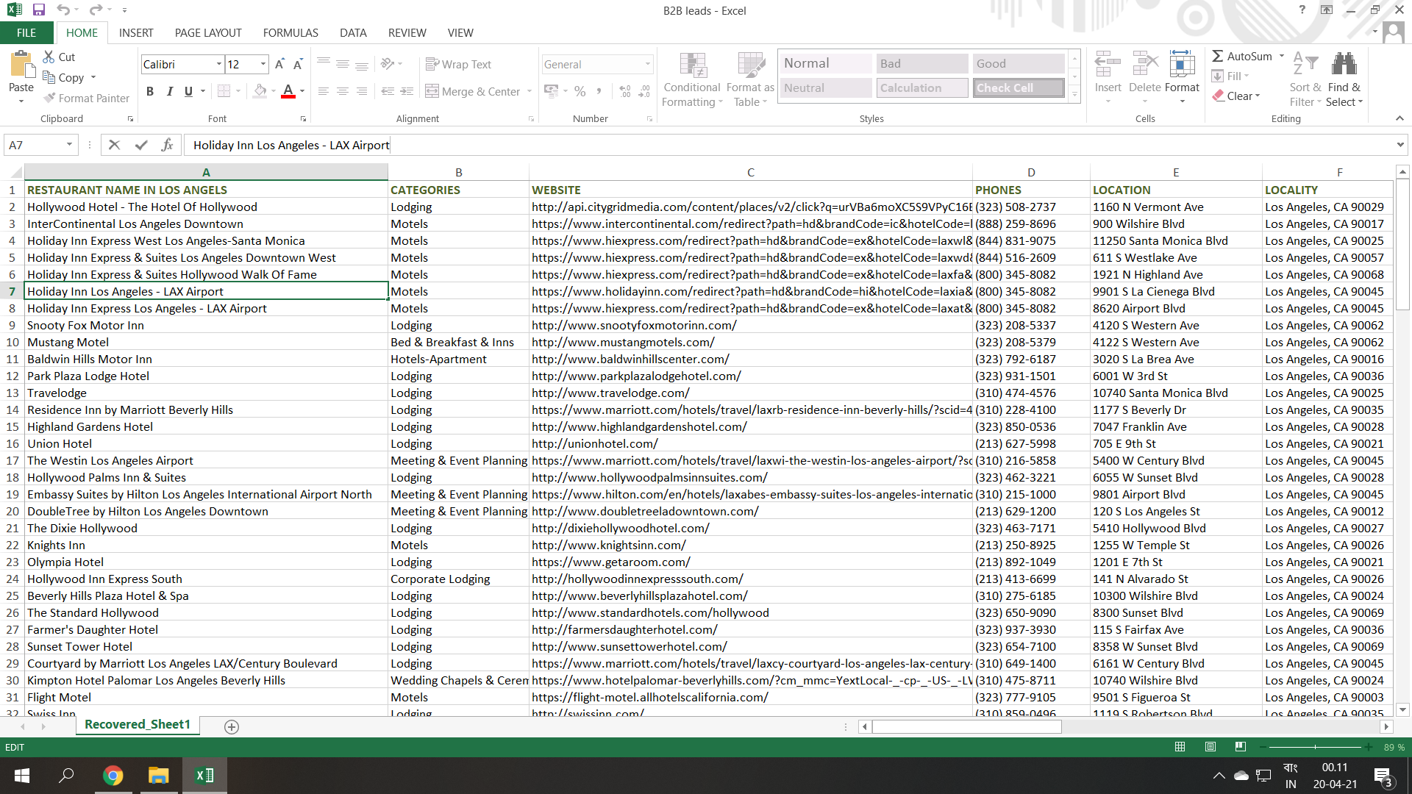Open the General number format dropdown

click(x=648, y=65)
